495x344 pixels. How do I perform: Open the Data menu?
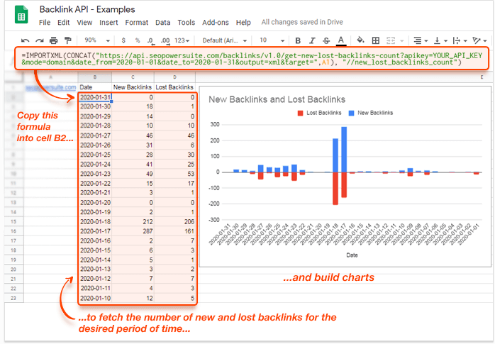pos(162,23)
